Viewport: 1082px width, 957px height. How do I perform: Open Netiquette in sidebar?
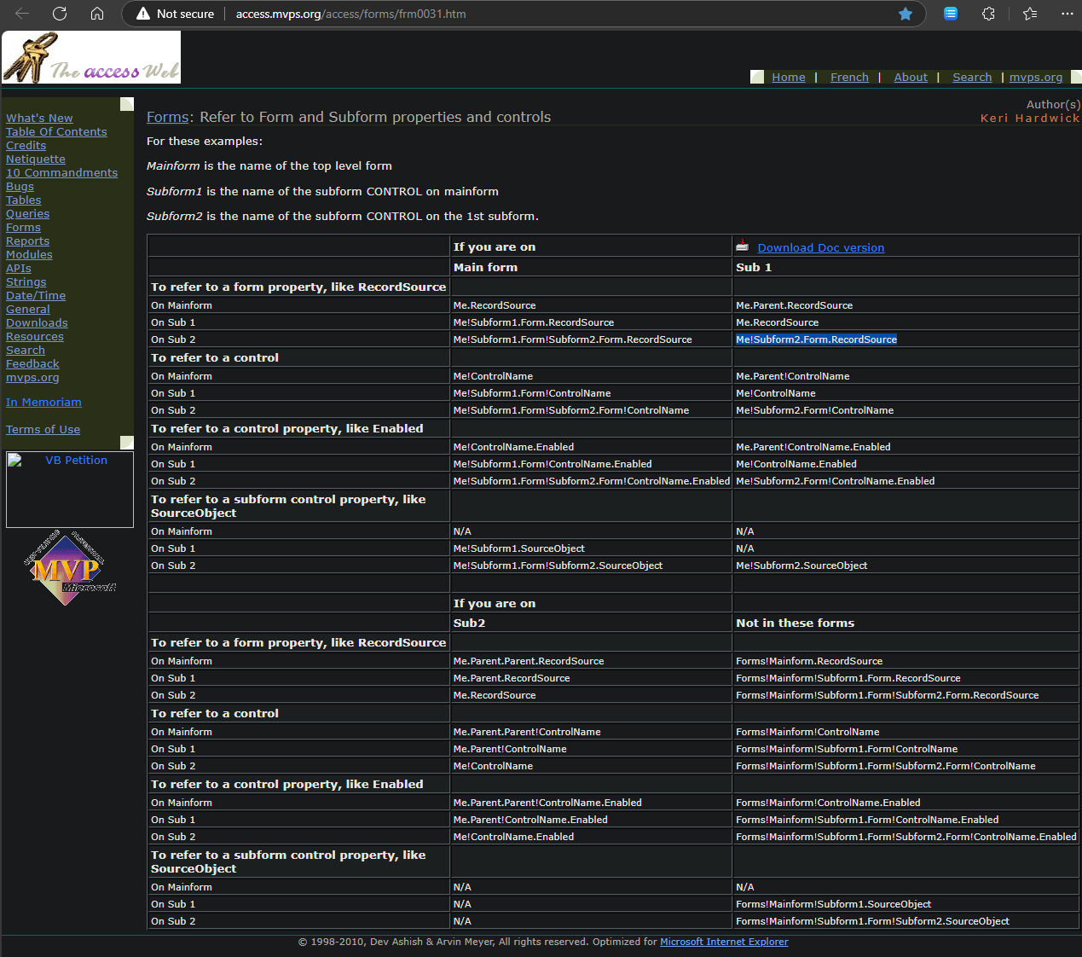36,159
